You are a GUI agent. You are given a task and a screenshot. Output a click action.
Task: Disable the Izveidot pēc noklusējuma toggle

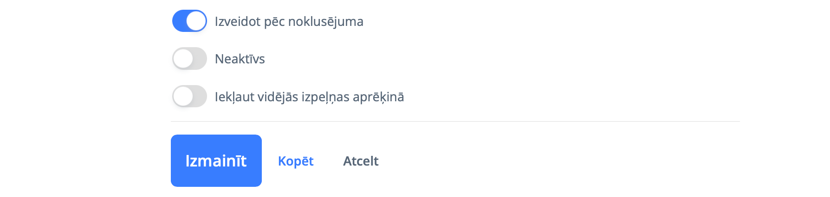189,21
